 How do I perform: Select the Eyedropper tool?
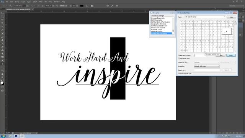point(2,30)
